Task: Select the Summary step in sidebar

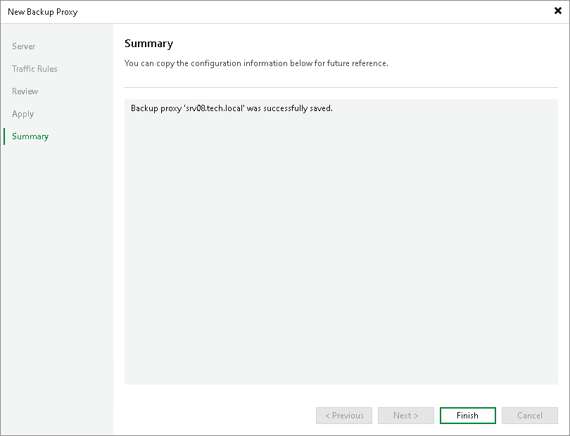Action: coord(30,136)
